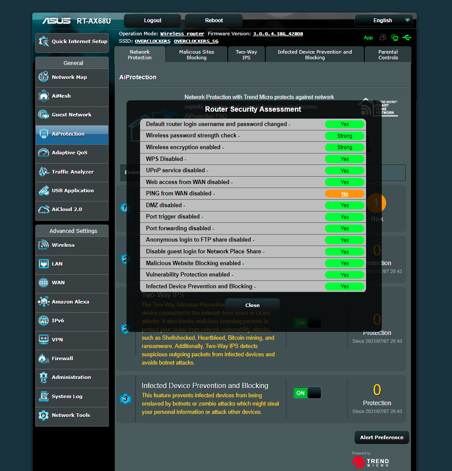Screen dimensions: 452x471
Task: Click the USB status icon in header
Action: coord(407,38)
